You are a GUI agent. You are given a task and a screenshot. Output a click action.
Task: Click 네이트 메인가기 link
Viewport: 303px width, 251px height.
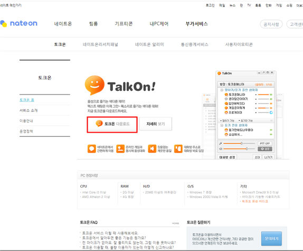pos(11,5)
